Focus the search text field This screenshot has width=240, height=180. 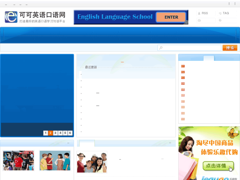pyautogui.click(x=189, y=48)
